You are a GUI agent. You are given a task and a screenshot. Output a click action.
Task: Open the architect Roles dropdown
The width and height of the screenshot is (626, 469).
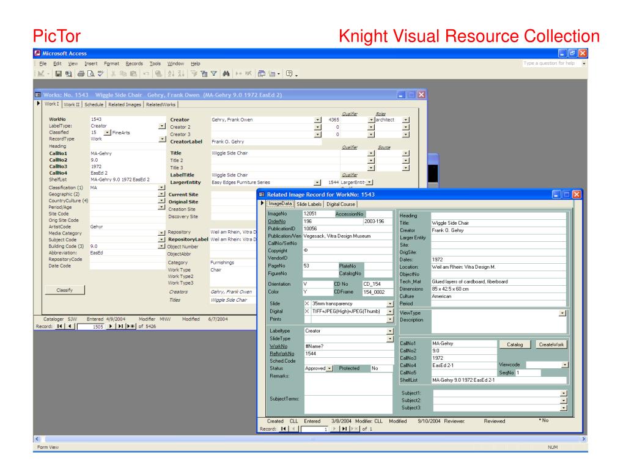click(406, 120)
